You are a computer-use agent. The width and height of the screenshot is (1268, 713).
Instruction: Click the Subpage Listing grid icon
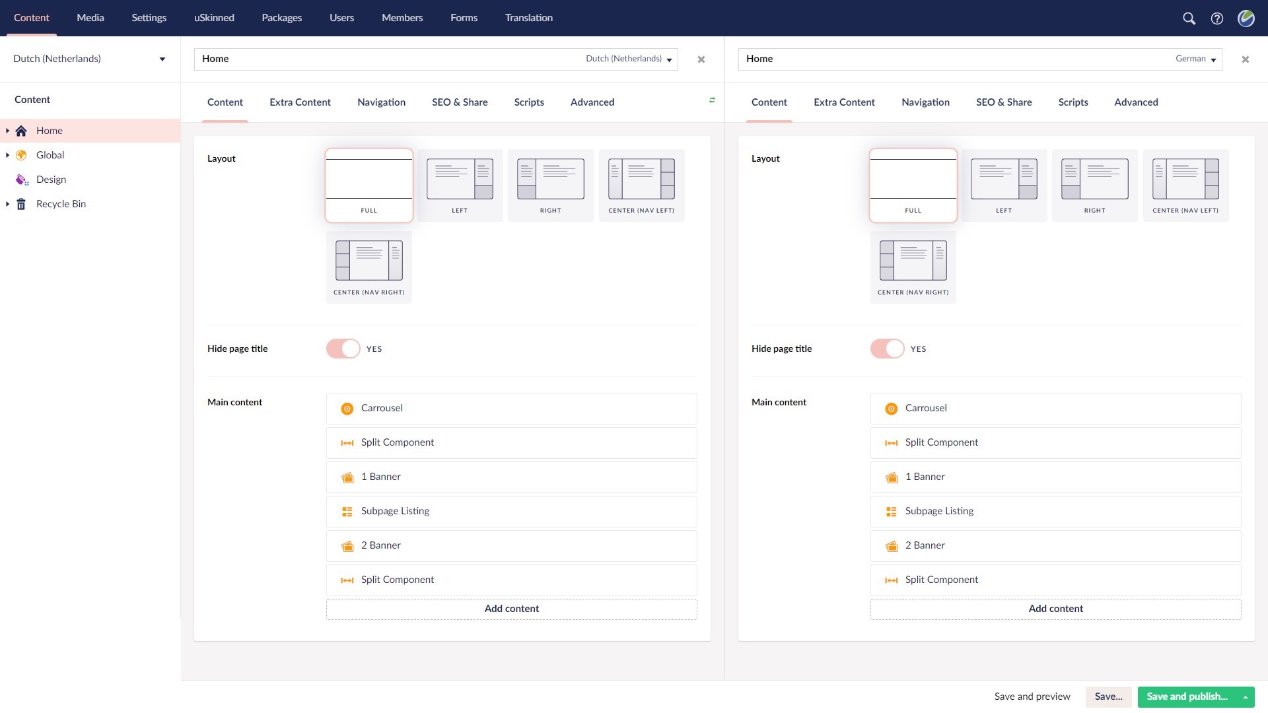pos(347,511)
